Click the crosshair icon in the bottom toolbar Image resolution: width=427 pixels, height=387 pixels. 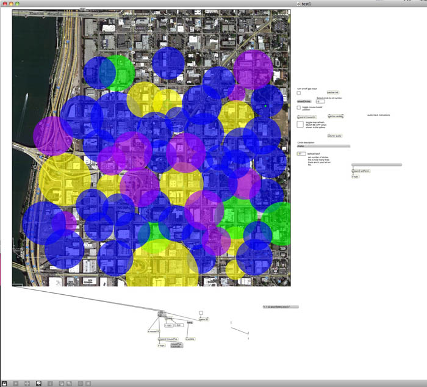pos(27,383)
